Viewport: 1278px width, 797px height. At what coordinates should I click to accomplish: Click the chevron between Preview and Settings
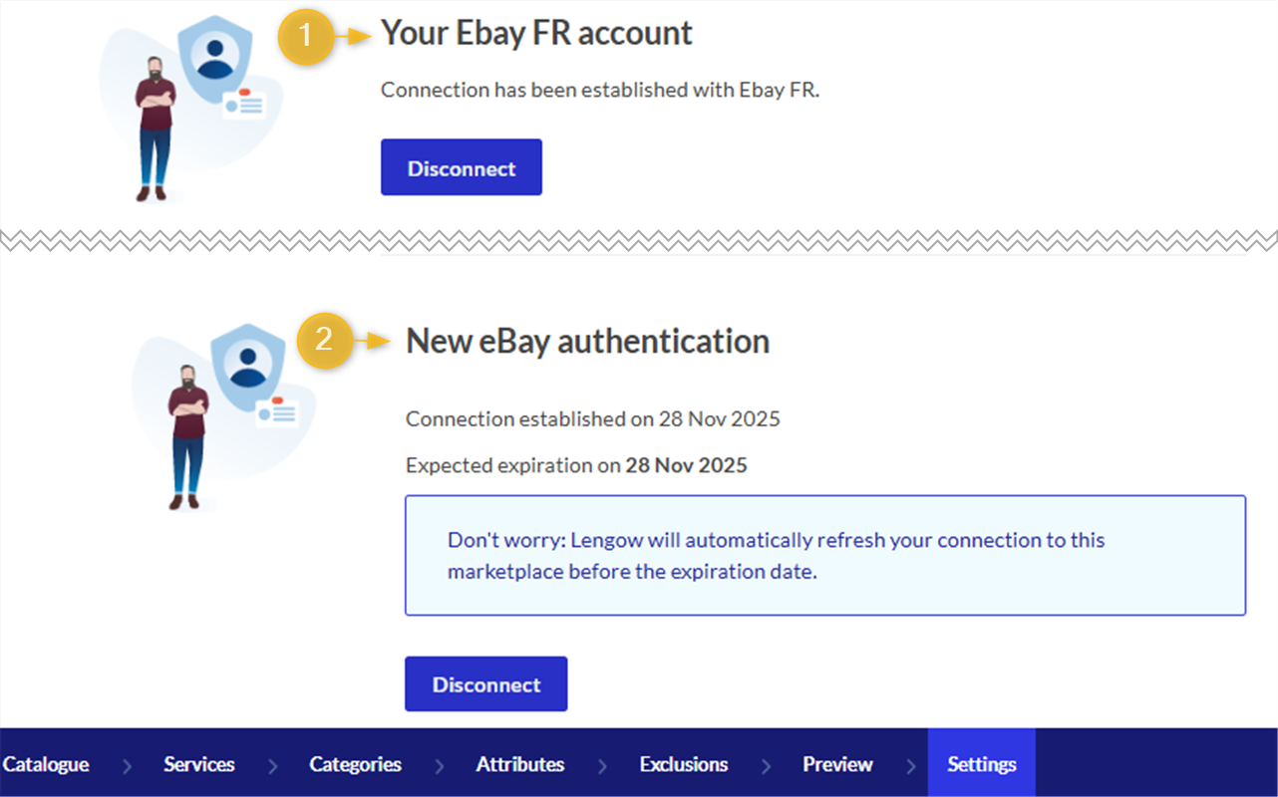coord(910,766)
